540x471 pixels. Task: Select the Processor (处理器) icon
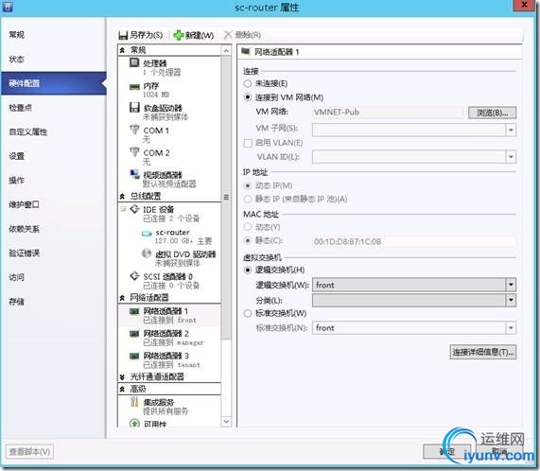pos(134,62)
